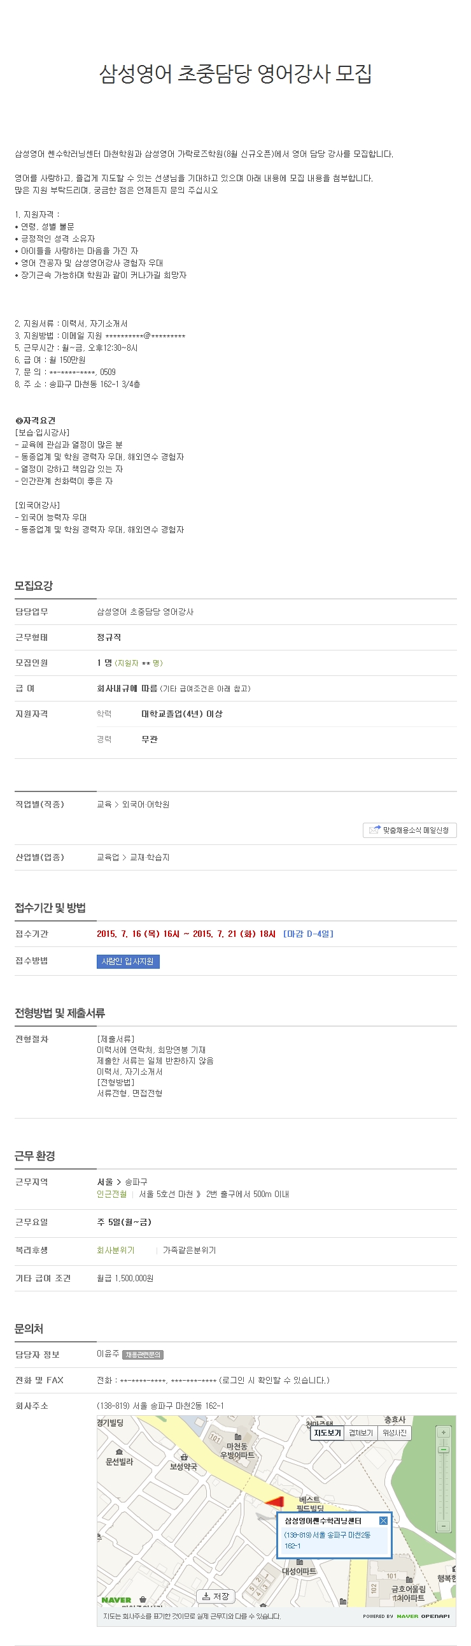Screen dimensions: 471x1646
Task: Click the NAVER logo on the map
Action: point(116,1599)
